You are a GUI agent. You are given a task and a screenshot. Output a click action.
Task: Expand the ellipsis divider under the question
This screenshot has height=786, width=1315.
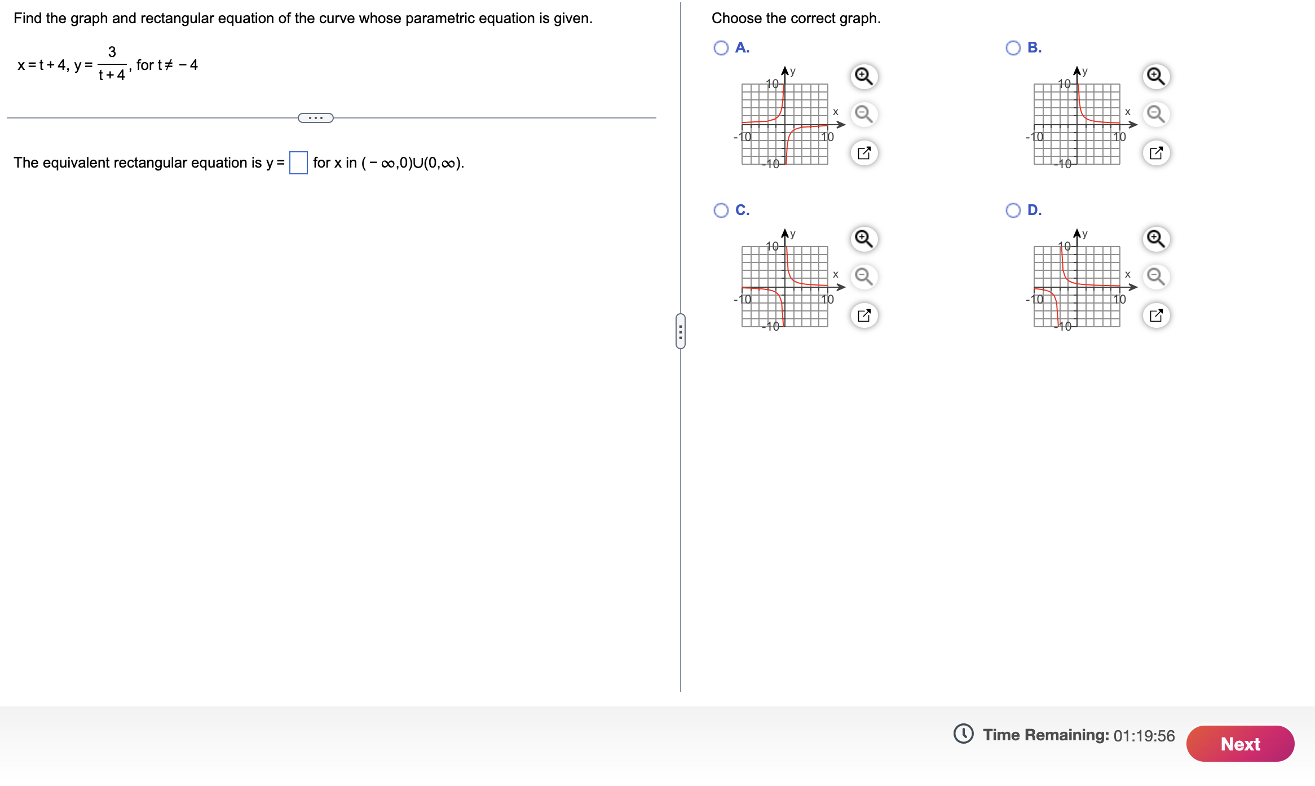pyautogui.click(x=315, y=117)
